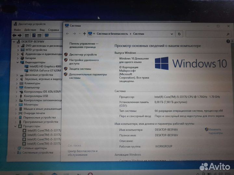This screenshot has height=175, width=234.
Task: Click the back arrow in Device Manager toolbar
Action: pyautogui.click(x=15, y=35)
